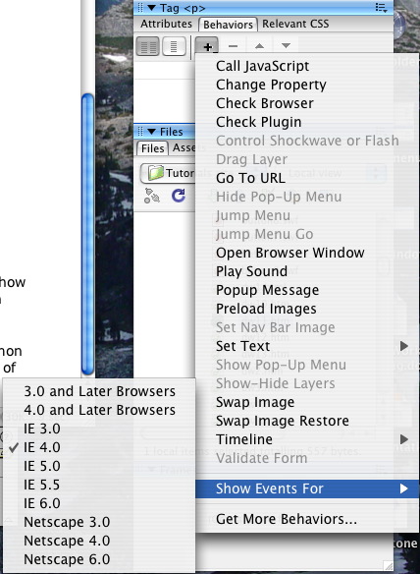
Task: Collapse the Files panel disclosure triangle
Action: point(151,132)
